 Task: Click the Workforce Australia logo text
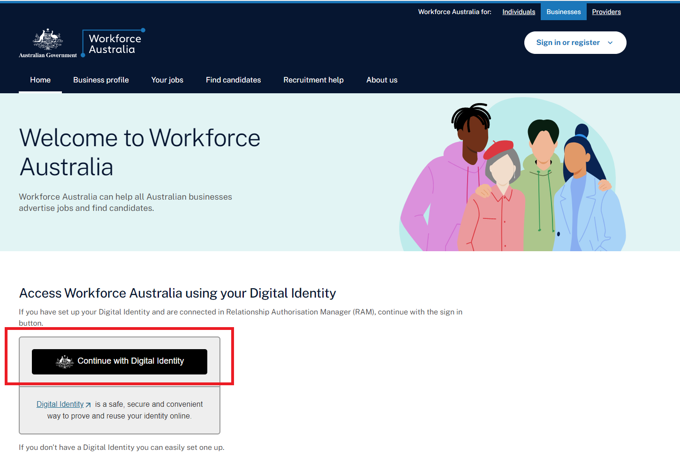pos(115,44)
